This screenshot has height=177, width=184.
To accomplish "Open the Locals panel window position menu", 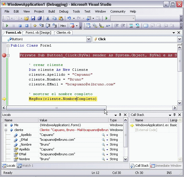I will [x=116, y=115].
